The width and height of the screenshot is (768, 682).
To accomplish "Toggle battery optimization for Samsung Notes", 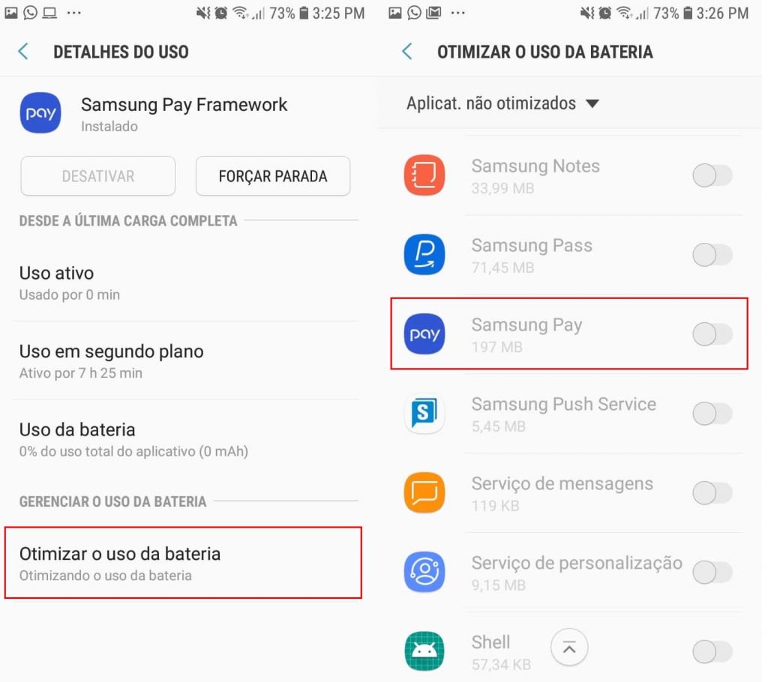I will 712,176.
